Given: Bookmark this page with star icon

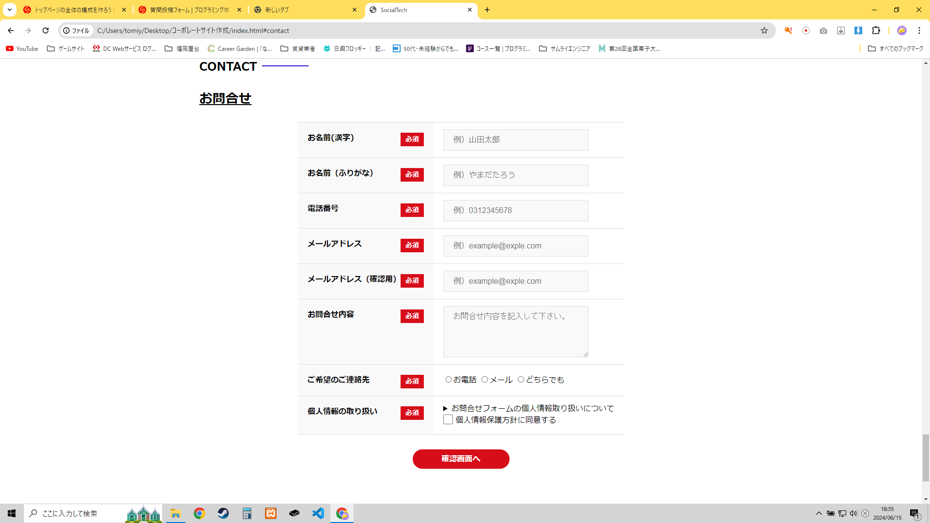Looking at the screenshot, I should 764,31.
